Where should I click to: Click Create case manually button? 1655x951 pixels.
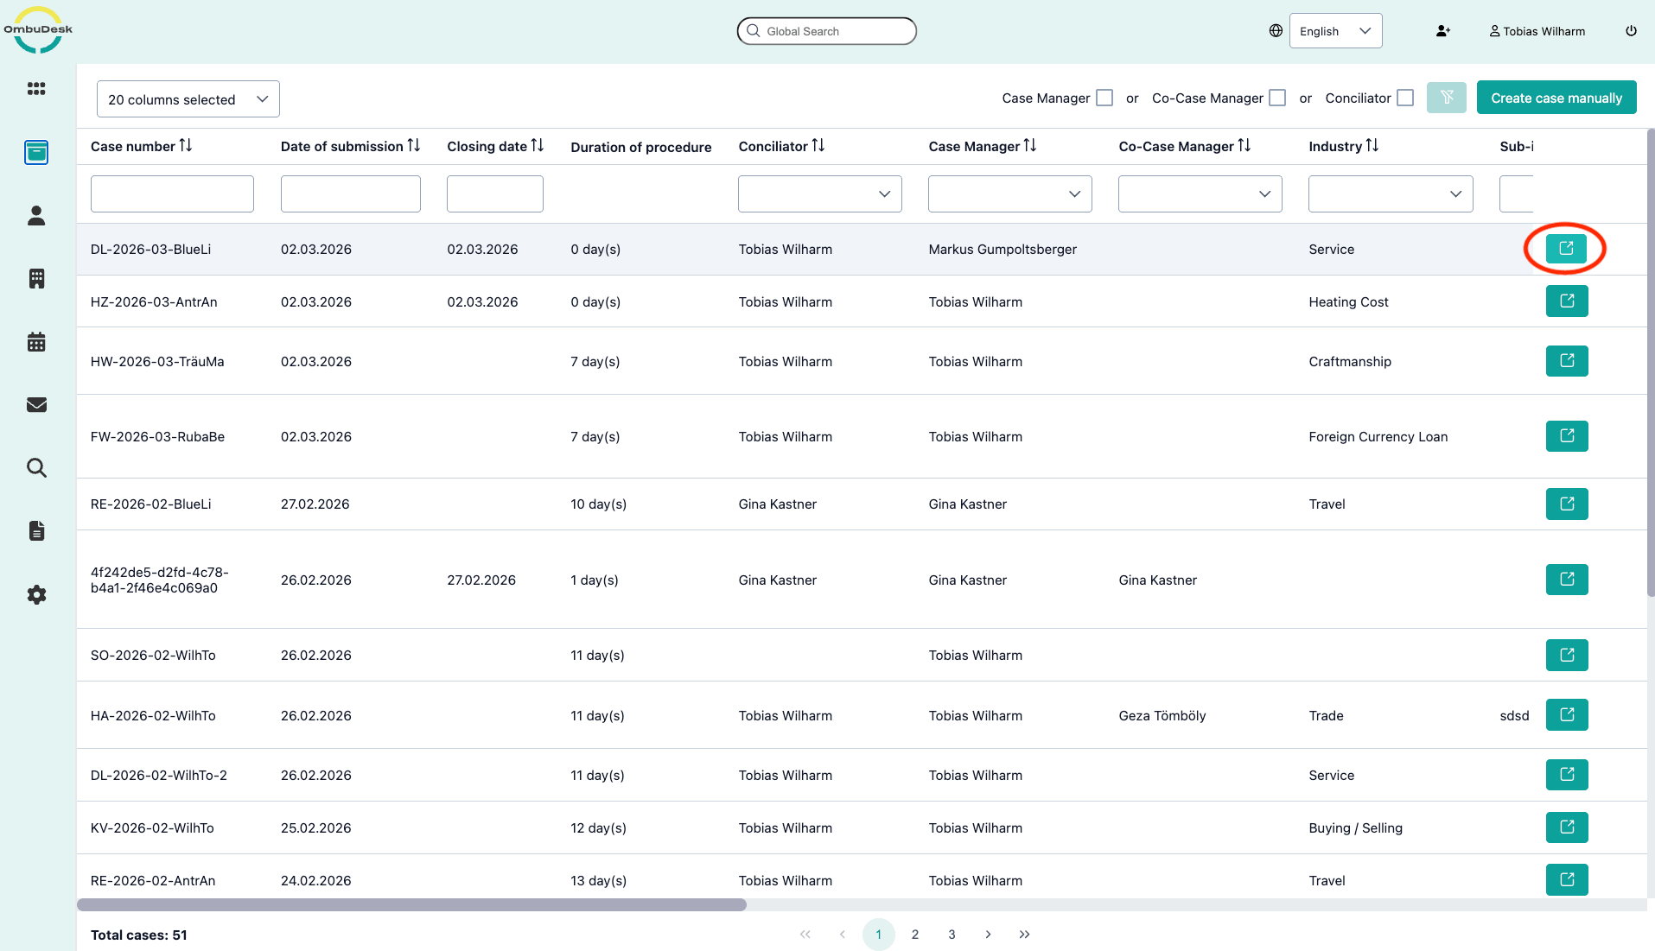1556,98
